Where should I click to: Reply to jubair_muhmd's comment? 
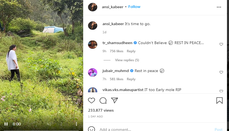click(131, 79)
